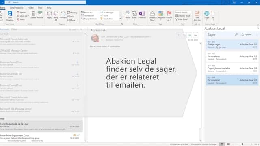260x146 pixels.
Task: Start a TeamViewer New Meeting
Action: point(10,16)
